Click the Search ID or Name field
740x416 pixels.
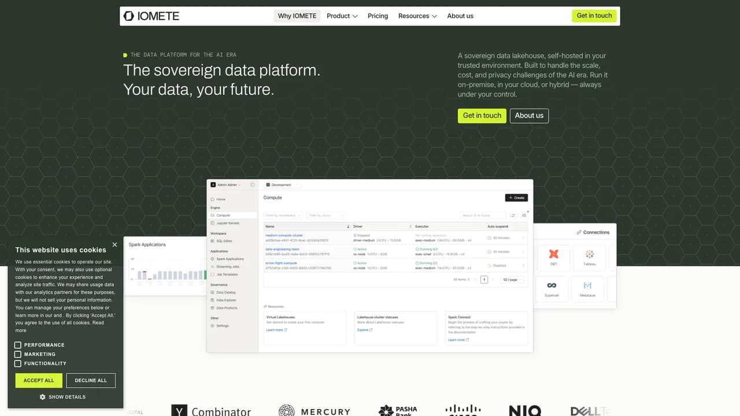click(x=483, y=216)
